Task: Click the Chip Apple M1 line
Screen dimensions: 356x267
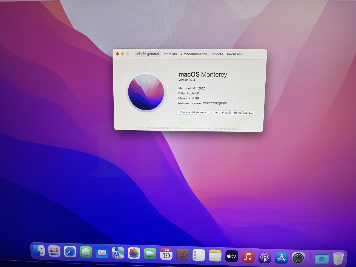Action: point(189,93)
